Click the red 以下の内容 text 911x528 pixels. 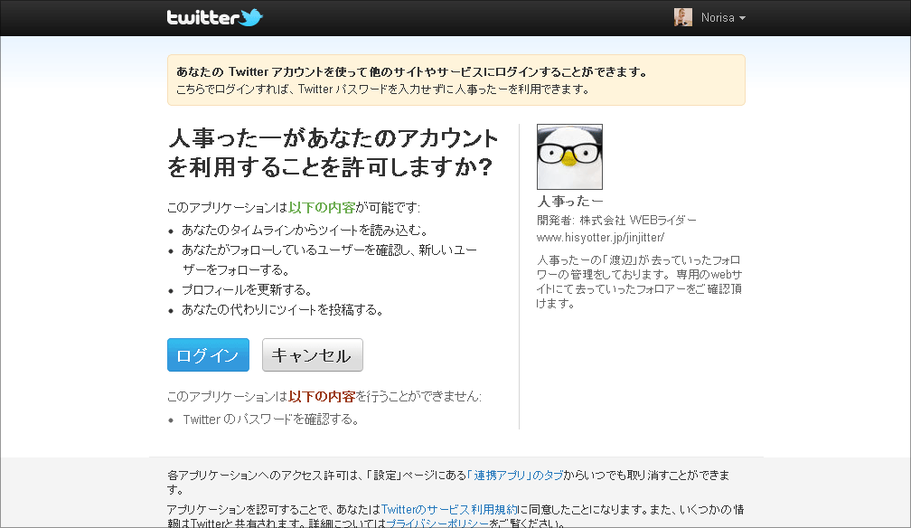[322, 397]
